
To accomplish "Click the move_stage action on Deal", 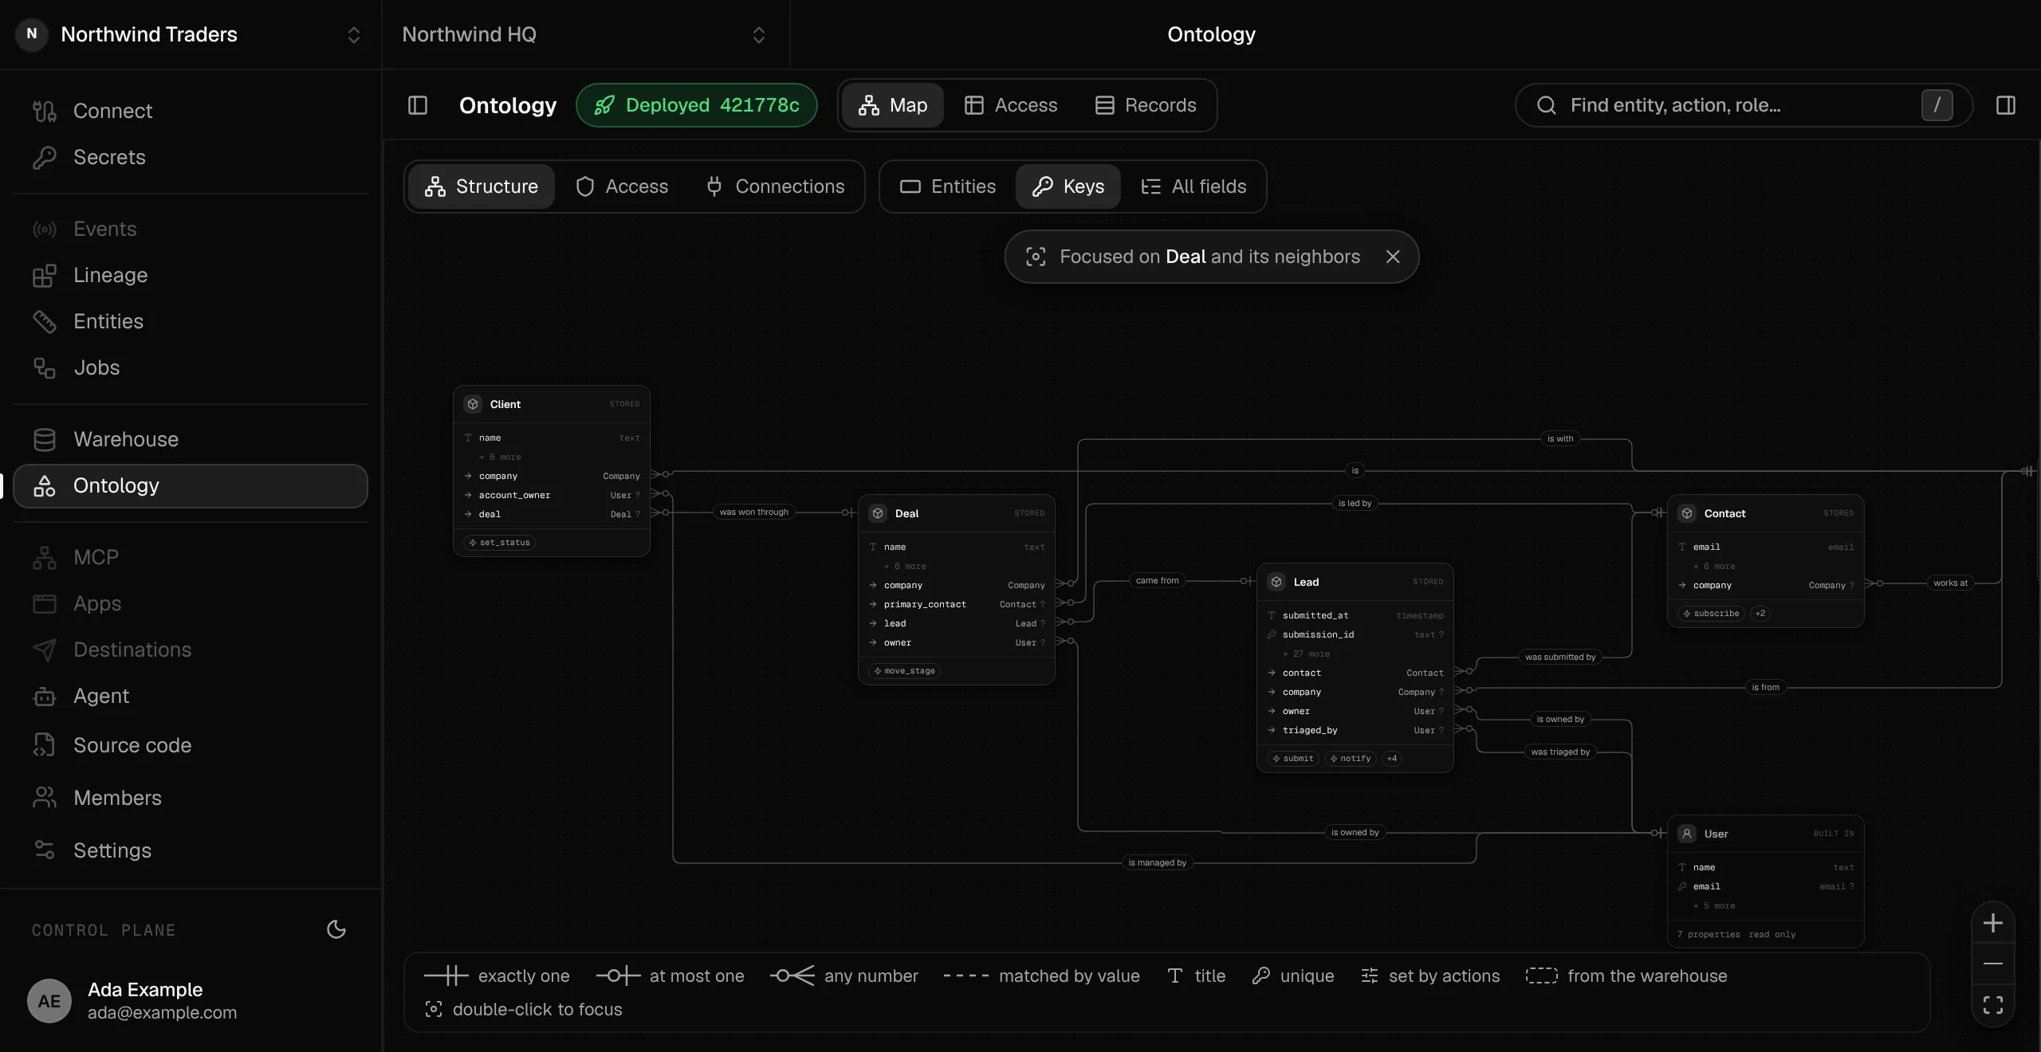I will (x=905, y=671).
